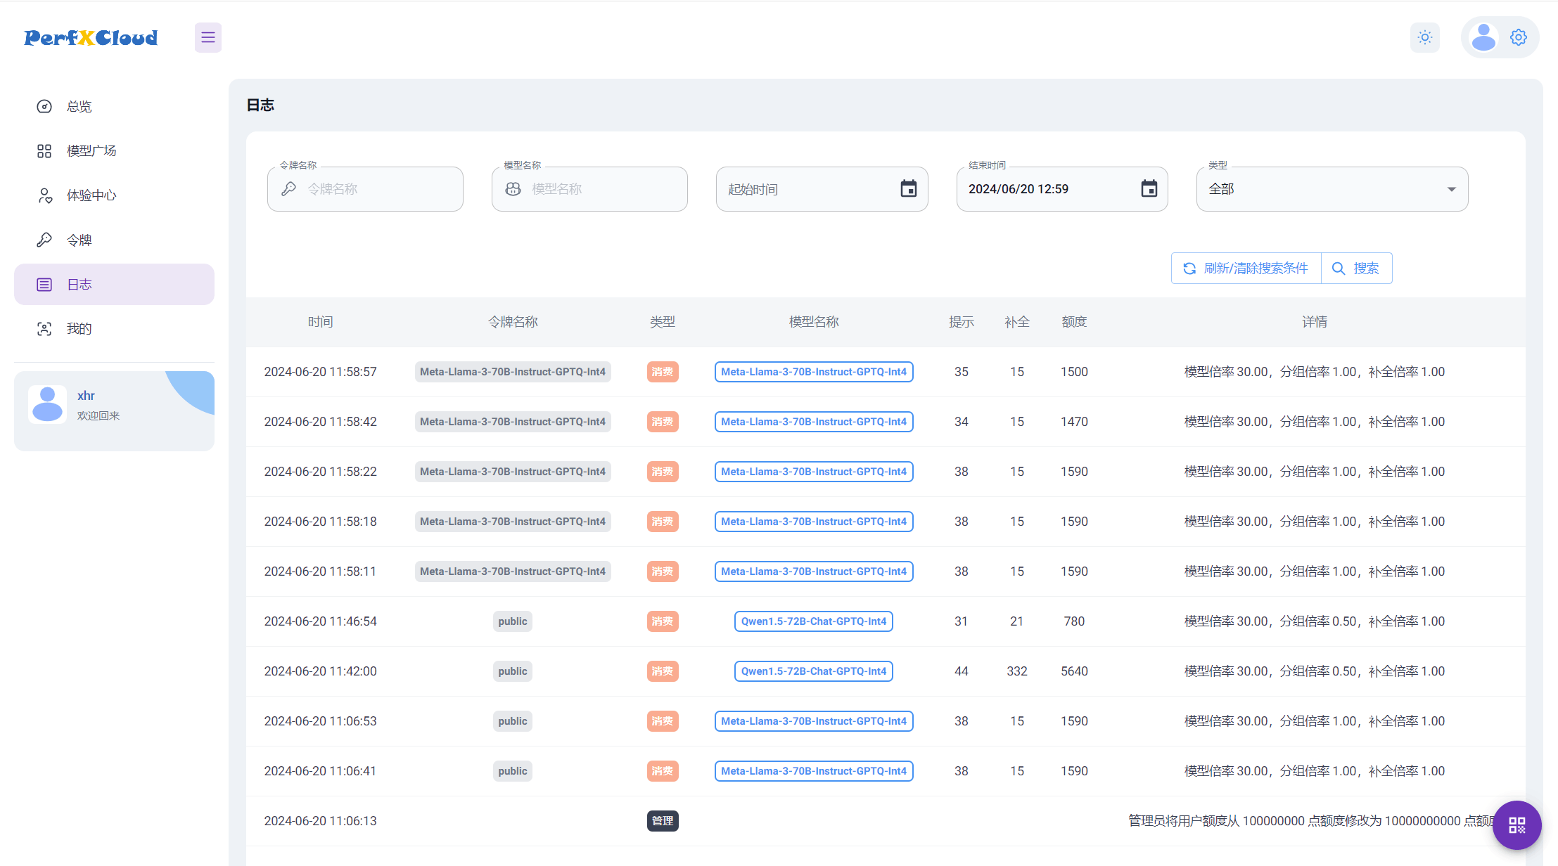Click the 模型名称 column header
This screenshot has height=866, width=1558.
(x=814, y=321)
